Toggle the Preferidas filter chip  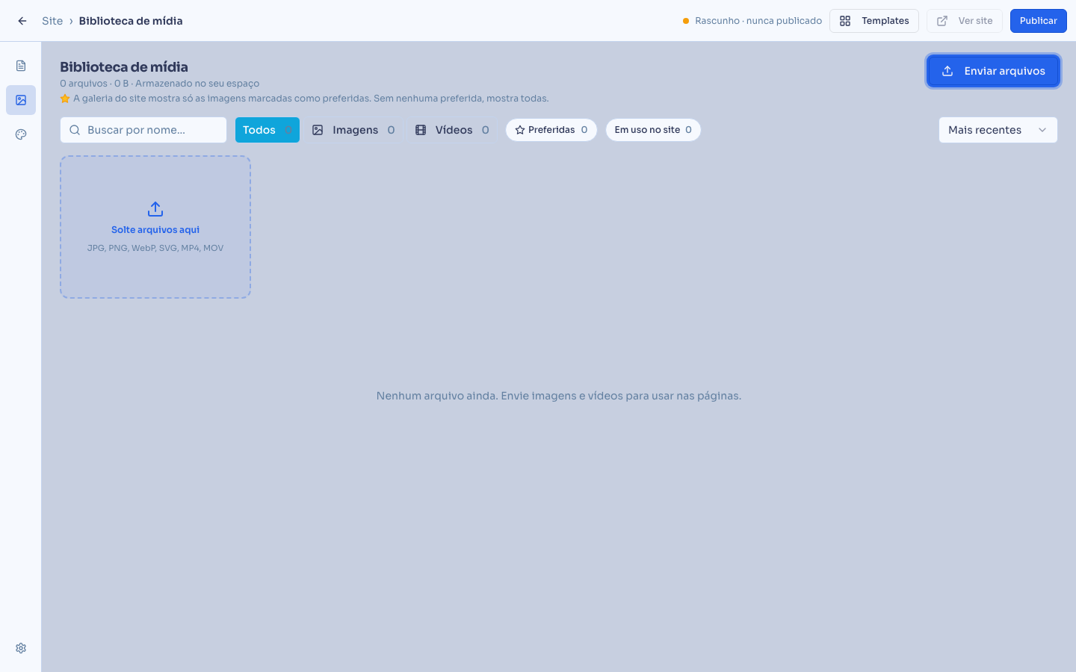pos(551,130)
